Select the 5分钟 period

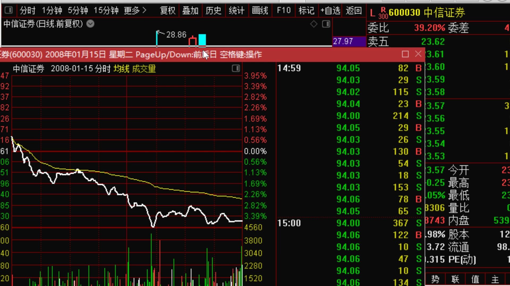click(78, 11)
